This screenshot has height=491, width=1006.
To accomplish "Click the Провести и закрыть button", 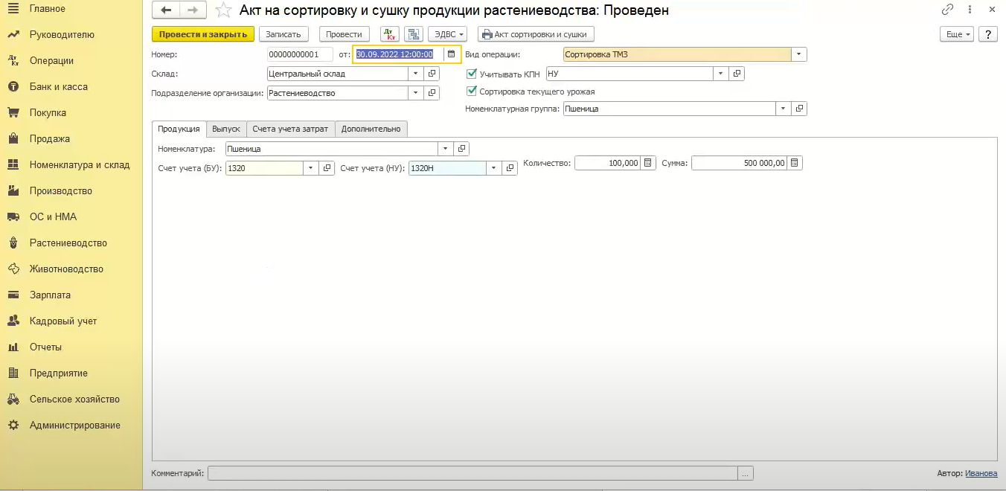I will point(203,34).
